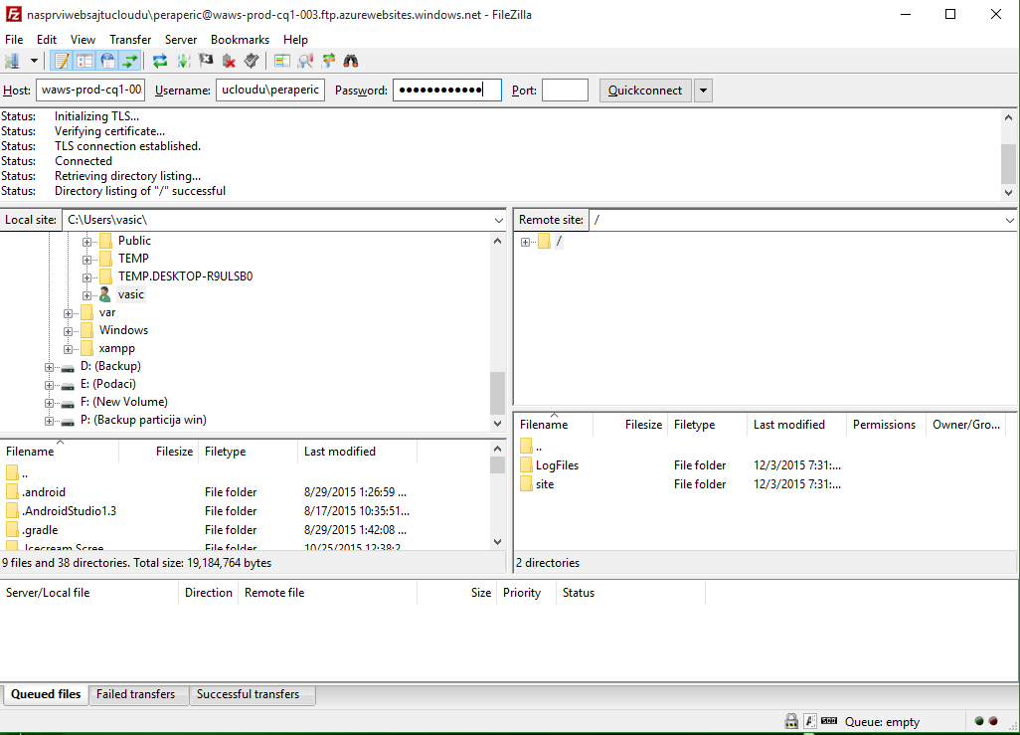Open the Bookmarks menu
1020x735 pixels.
[240, 40]
